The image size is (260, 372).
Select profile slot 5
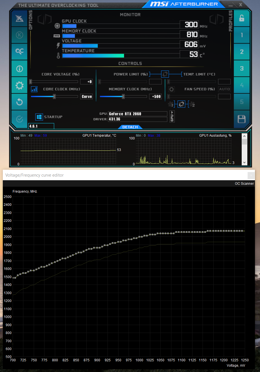pyautogui.click(x=242, y=102)
